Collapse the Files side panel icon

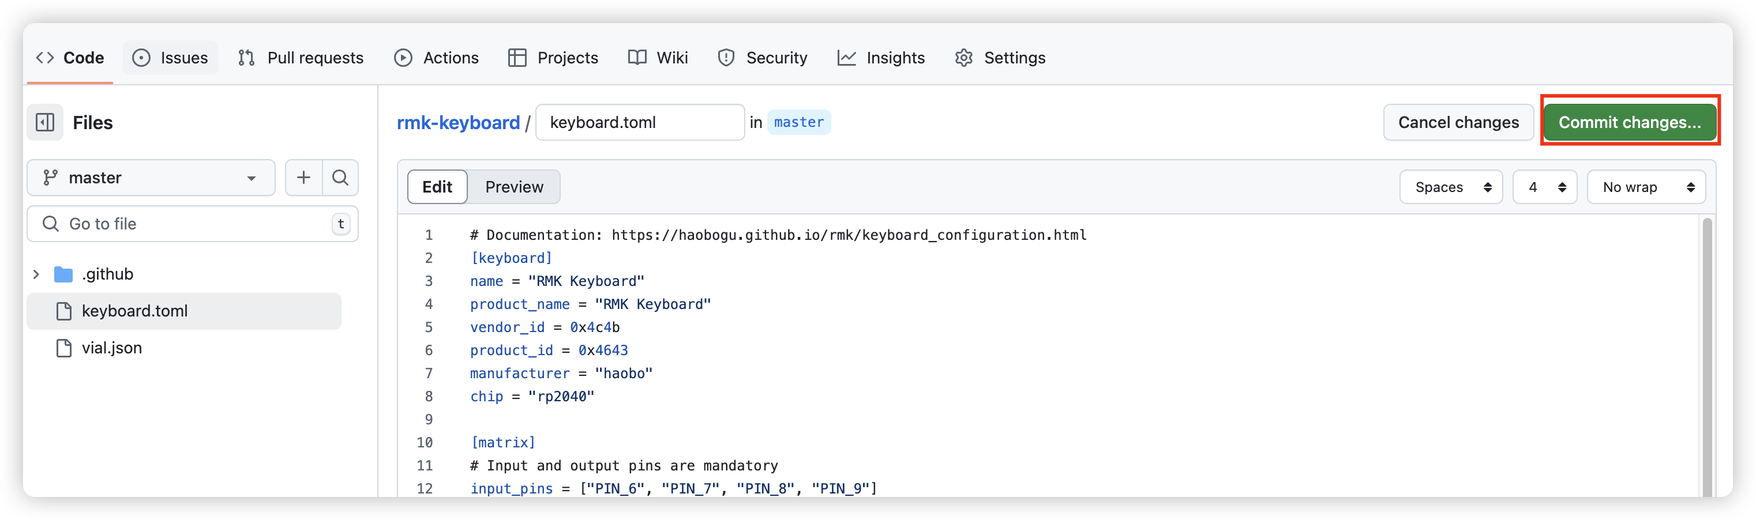[45, 123]
